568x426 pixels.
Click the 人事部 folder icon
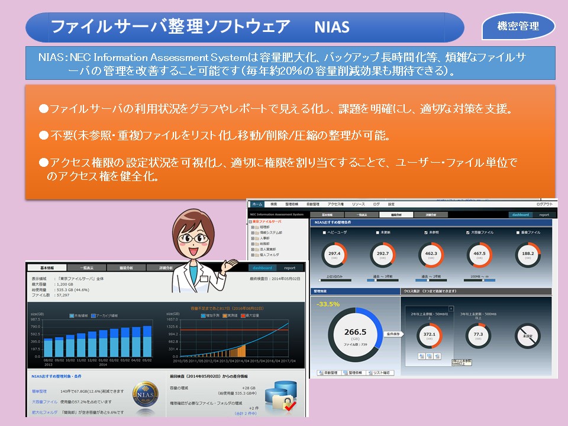coord(257,238)
